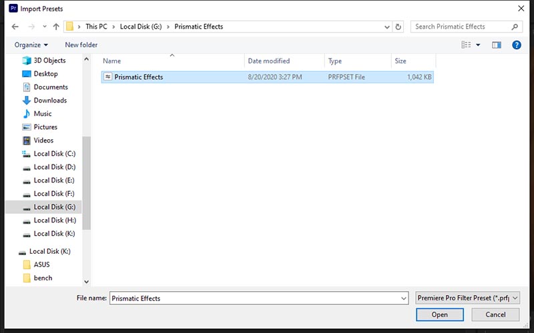Change your view icon button
Image resolution: width=534 pixels, height=333 pixels.
pos(466,45)
